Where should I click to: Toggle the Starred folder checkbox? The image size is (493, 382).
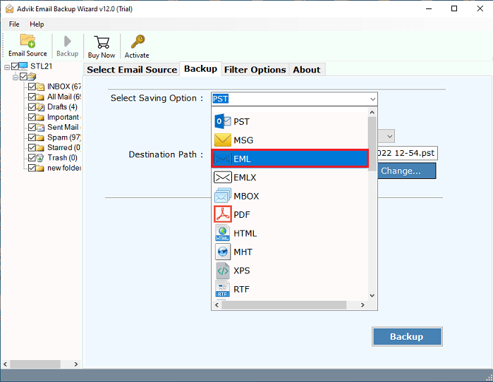pos(32,147)
